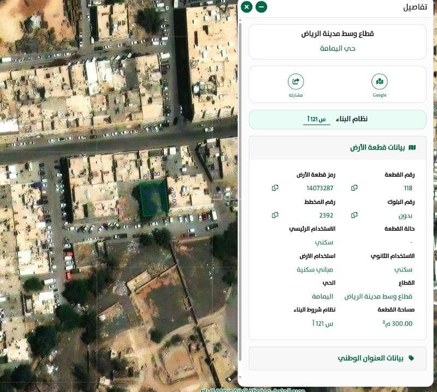Select the highlighted green parcel on map

(x=153, y=197)
